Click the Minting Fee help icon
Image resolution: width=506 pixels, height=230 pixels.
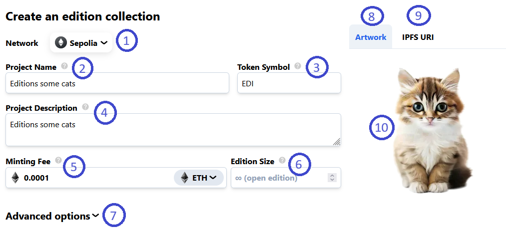(x=58, y=161)
